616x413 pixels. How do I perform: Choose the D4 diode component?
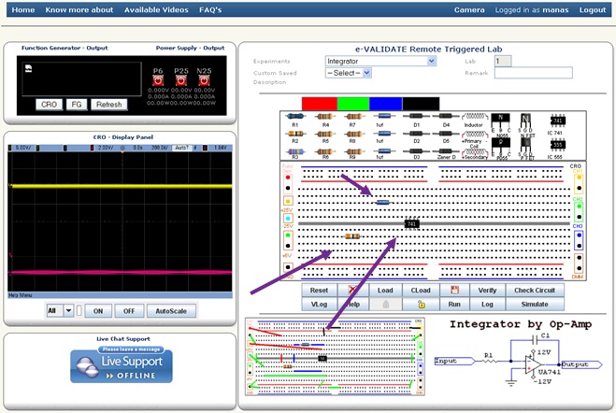click(x=446, y=116)
